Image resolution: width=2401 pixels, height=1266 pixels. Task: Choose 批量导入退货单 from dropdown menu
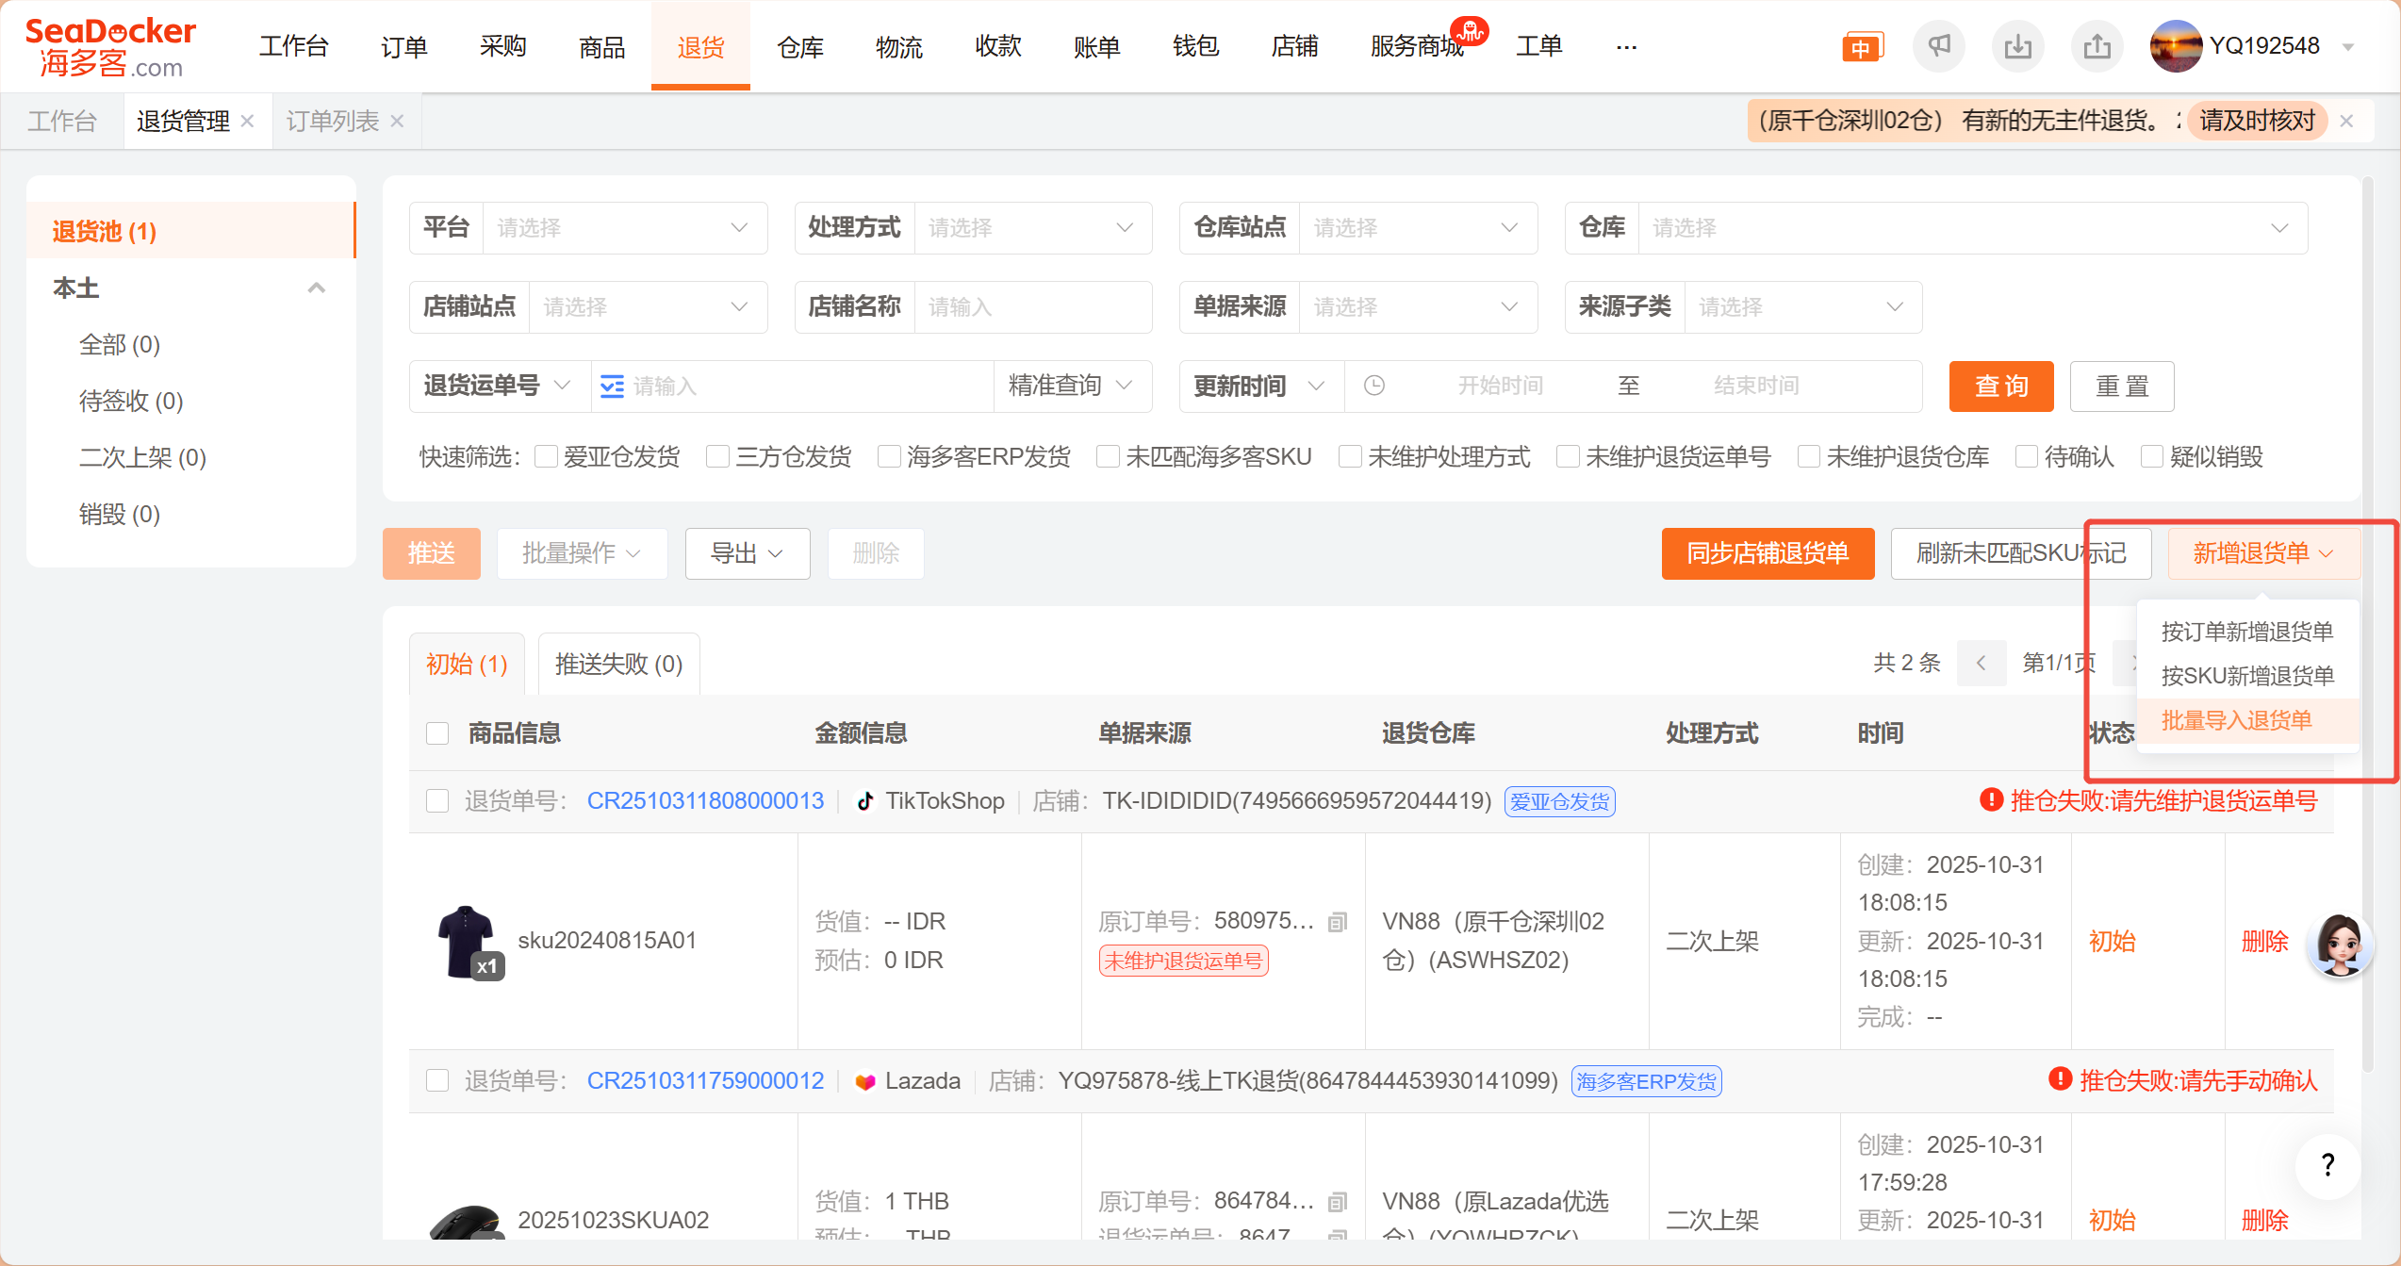pos(2236,720)
